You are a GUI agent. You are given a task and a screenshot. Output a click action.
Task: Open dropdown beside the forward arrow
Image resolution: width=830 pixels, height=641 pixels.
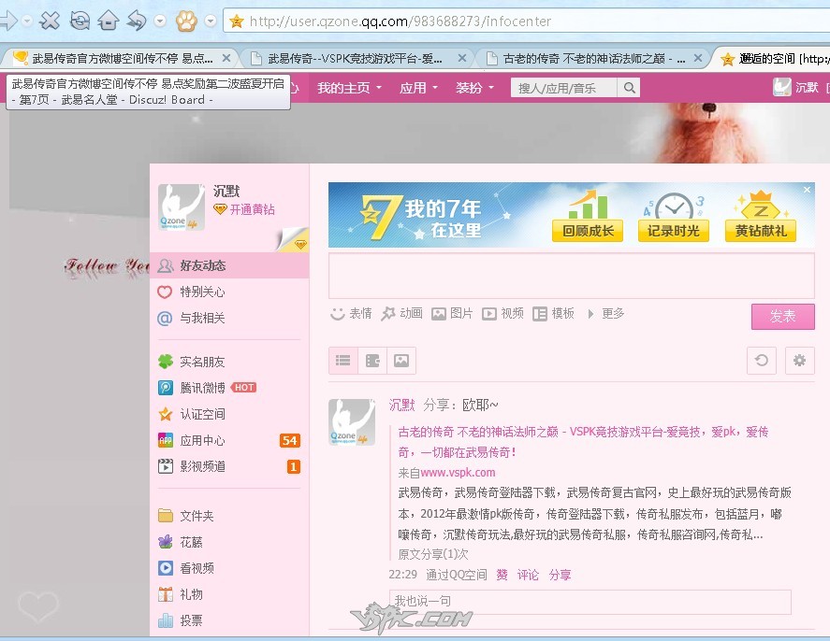point(27,21)
